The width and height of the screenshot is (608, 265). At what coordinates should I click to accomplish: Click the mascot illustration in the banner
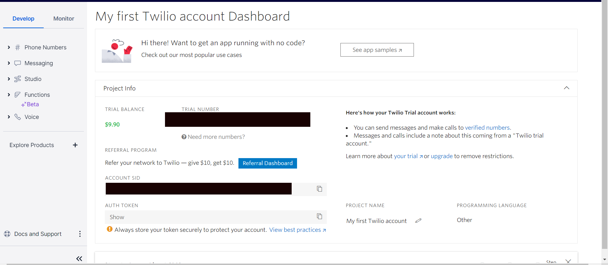[117, 51]
